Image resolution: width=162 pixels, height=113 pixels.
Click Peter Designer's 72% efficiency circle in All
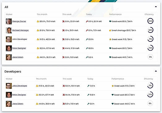[x=150, y=48]
